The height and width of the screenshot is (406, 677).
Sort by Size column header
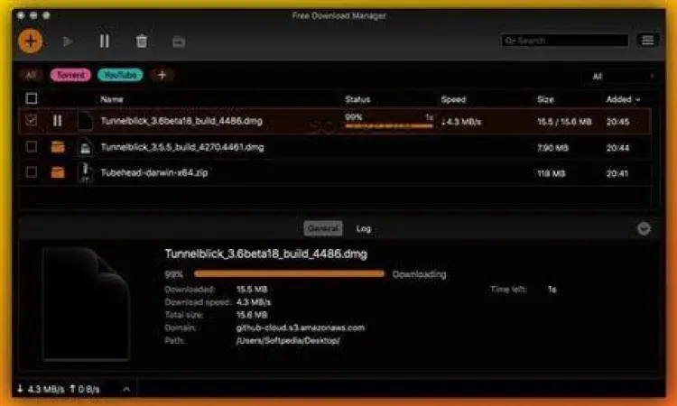pyautogui.click(x=545, y=99)
